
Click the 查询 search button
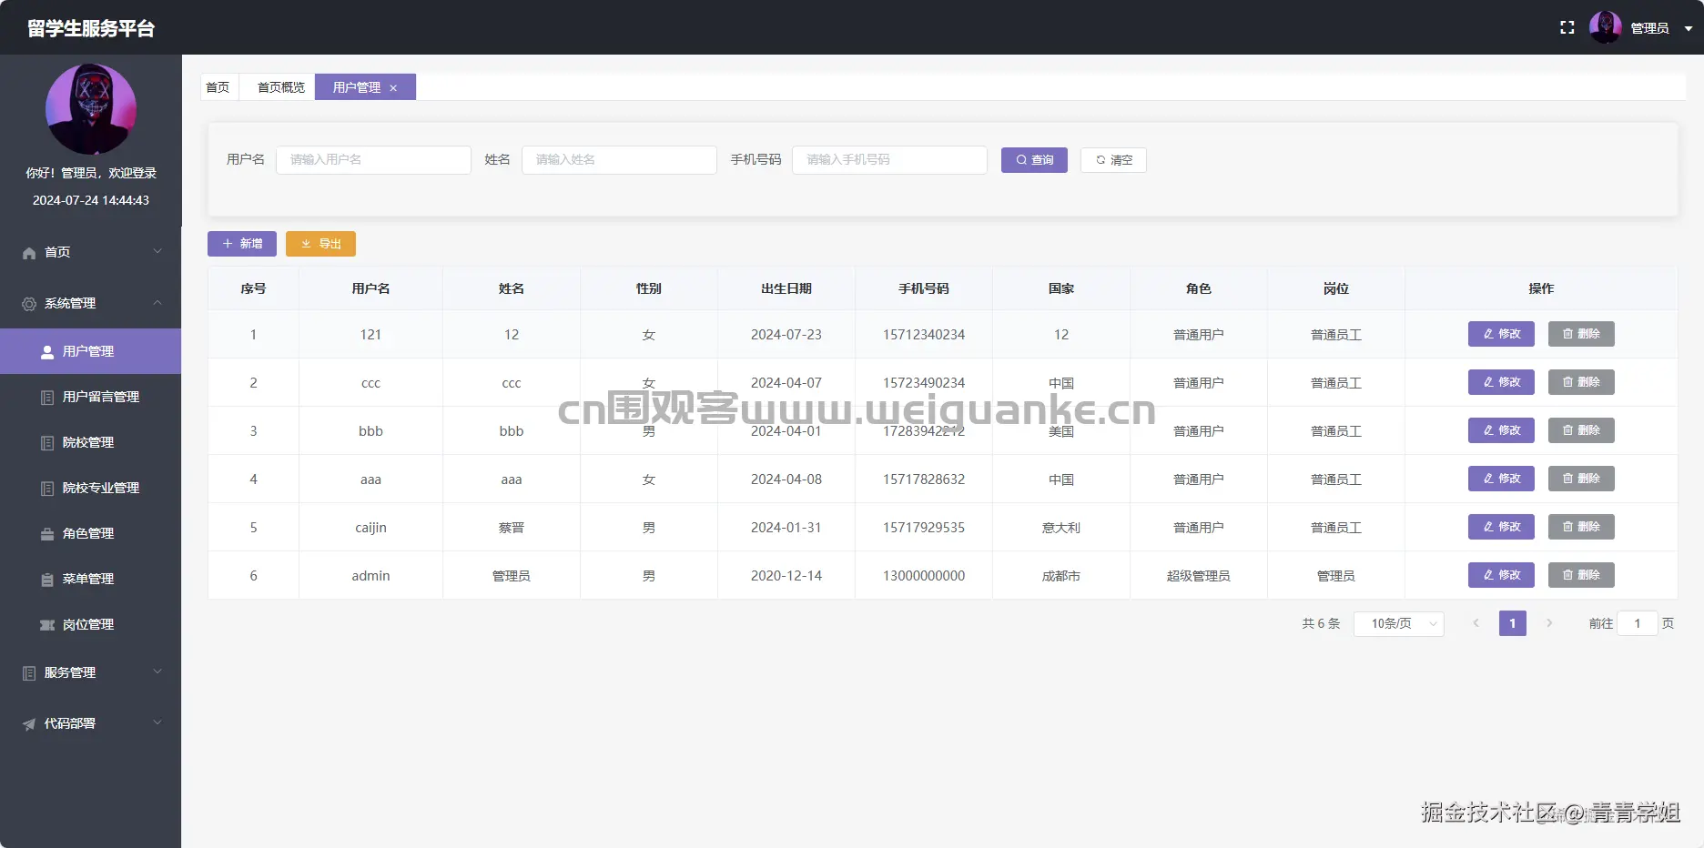pos(1034,160)
